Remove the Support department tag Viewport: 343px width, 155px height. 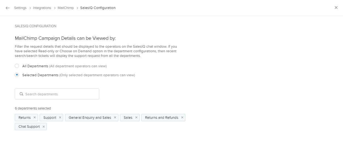point(60,118)
